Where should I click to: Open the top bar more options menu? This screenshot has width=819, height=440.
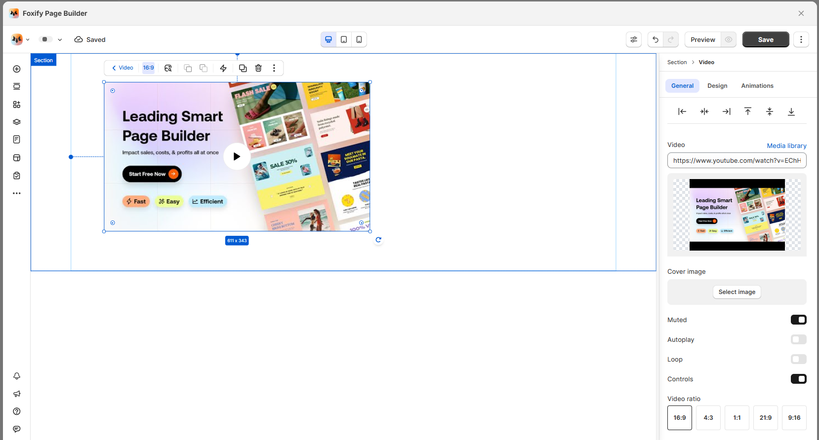(x=801, y=39)
